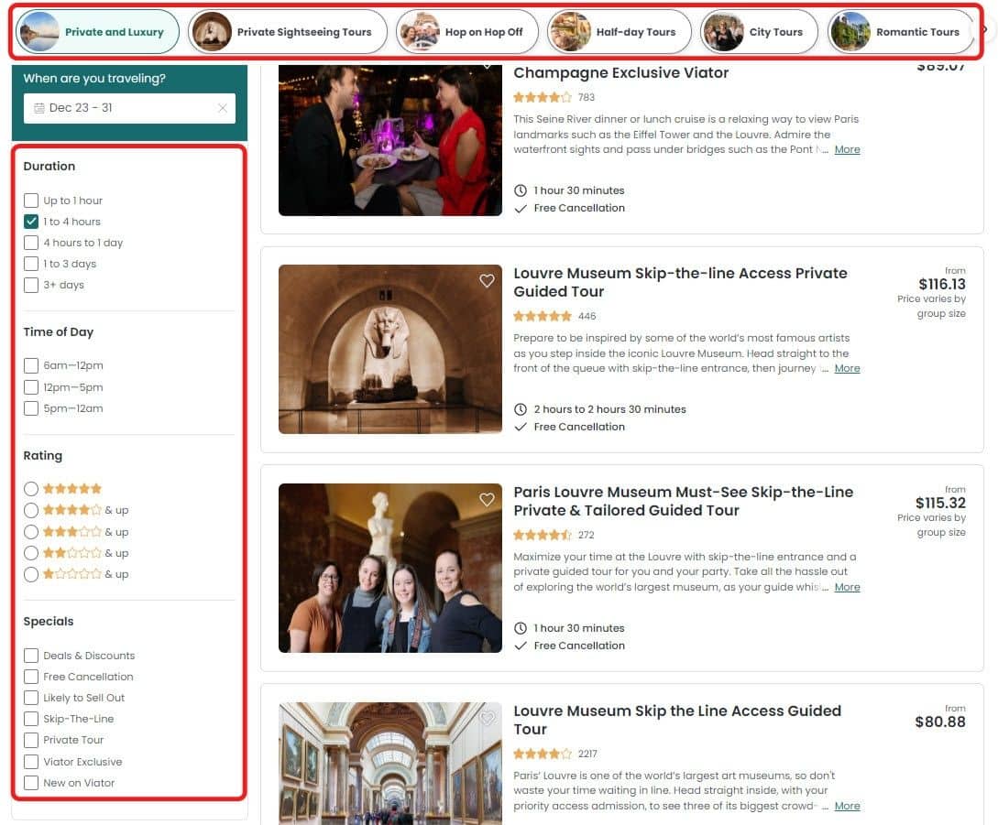
Task: Open Paris Louvre Museum Must-See Tailored Guided Tour
Action: [x=683, y=501]
